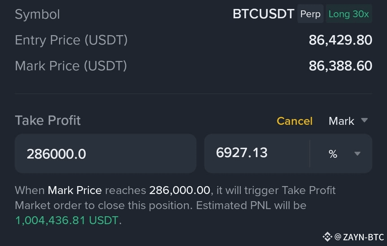Click the Symbol row label
Screen dimensions: 387x246
point(37,14)
